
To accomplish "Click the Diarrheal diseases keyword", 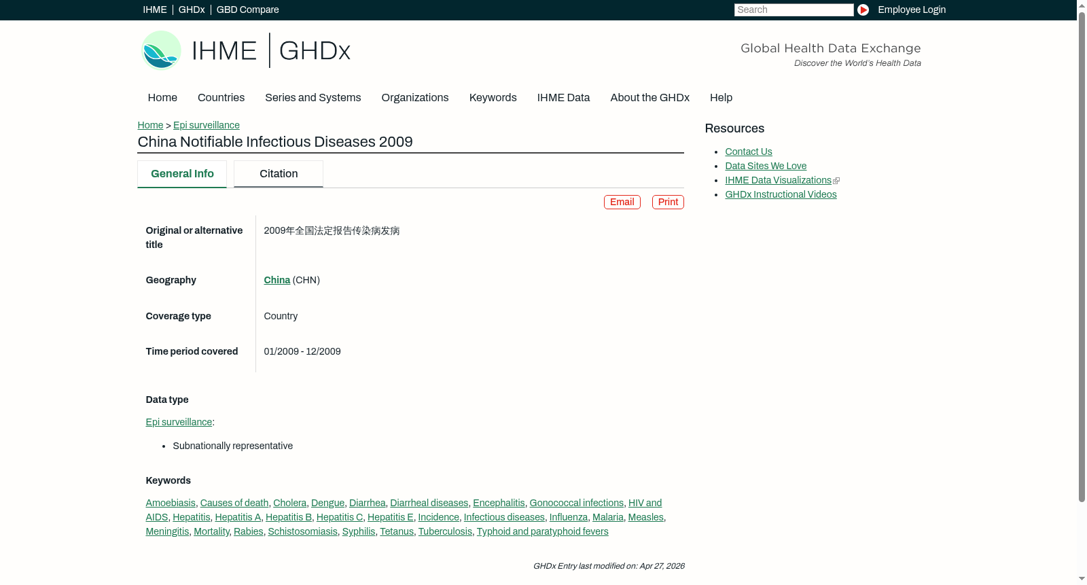I will (x=429, y=503).
